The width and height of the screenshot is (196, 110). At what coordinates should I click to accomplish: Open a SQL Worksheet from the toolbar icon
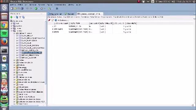click(50, 9)
